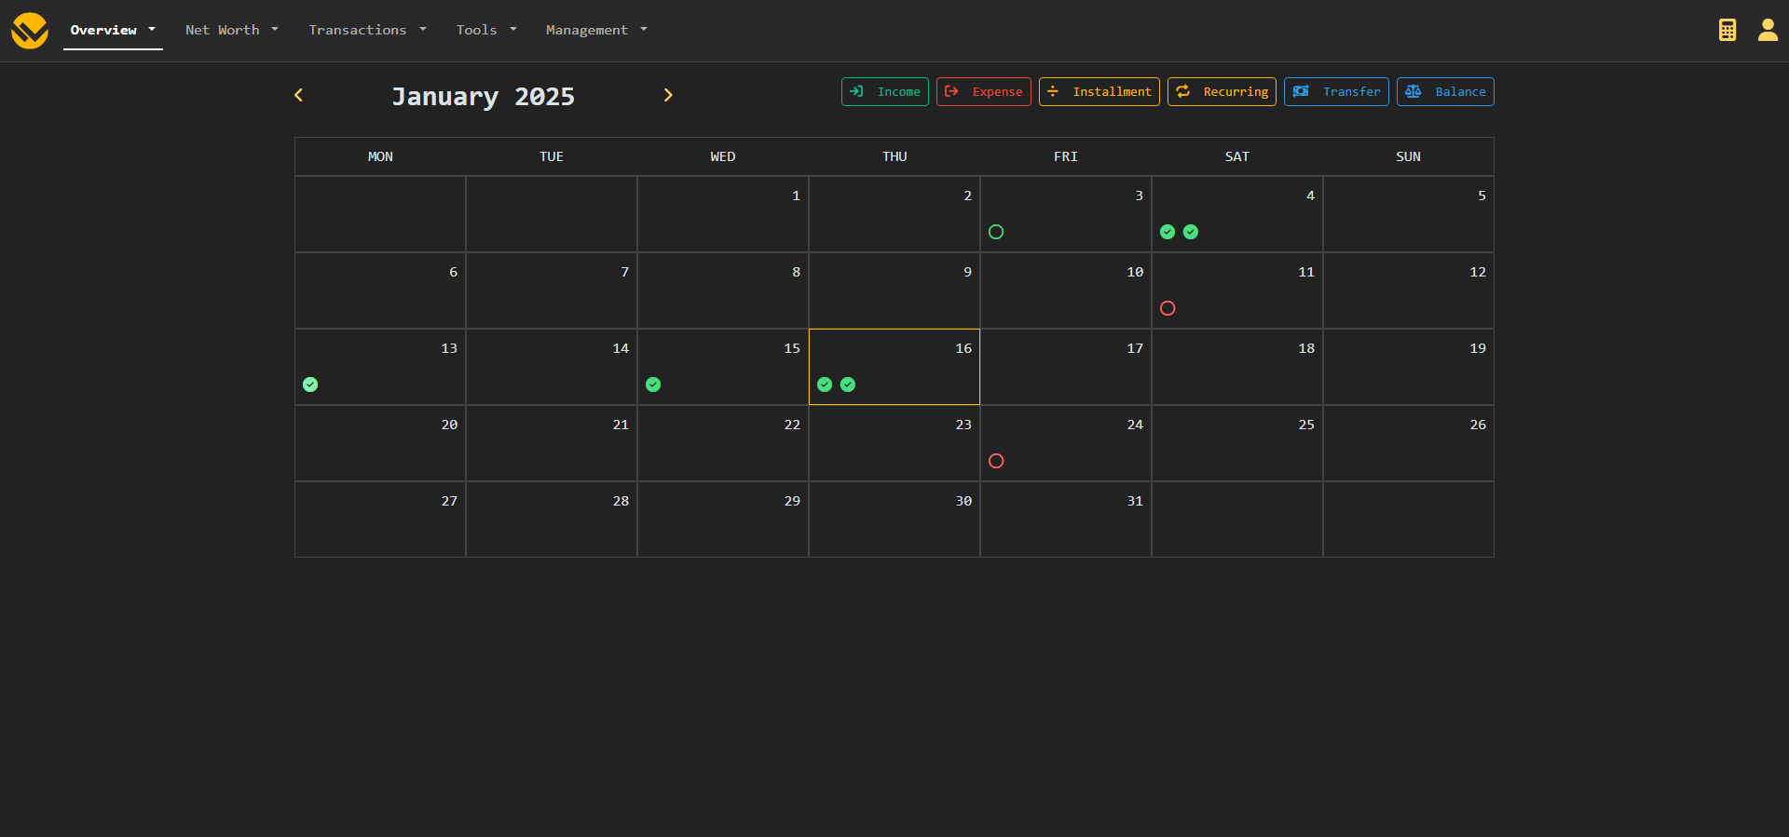The width and height of the screenshot is (1789, 837).
Task: Expand the Transactions dropdown menu
Action: point(367,30)
